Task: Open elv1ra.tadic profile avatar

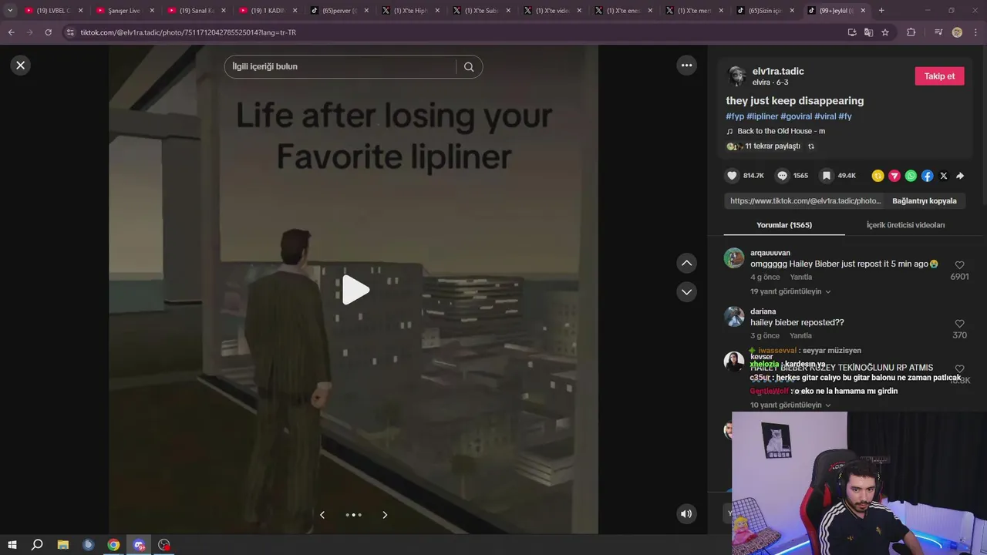Action: 736,76
